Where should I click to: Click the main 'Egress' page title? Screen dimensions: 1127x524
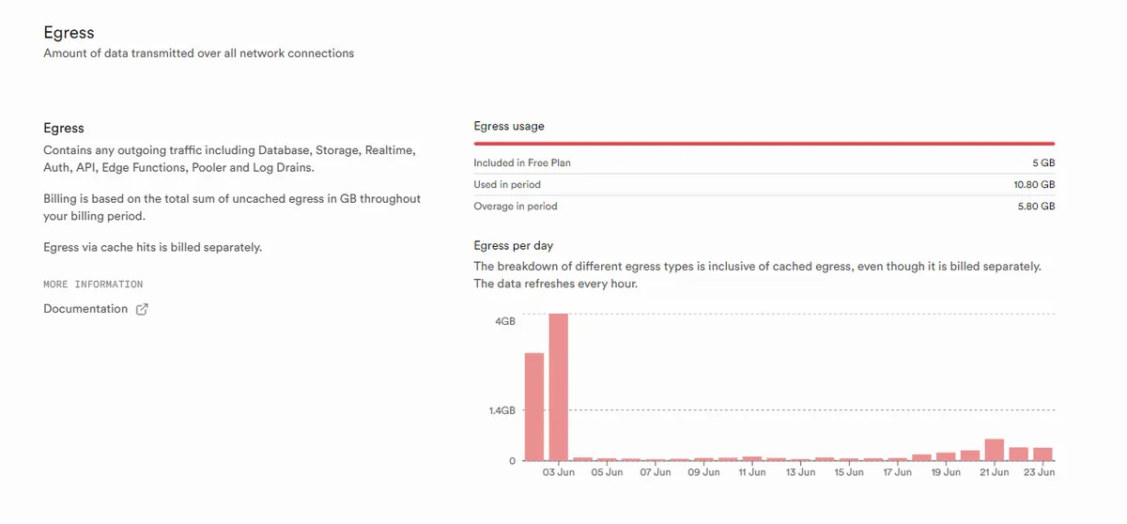(x=69, y=34)
